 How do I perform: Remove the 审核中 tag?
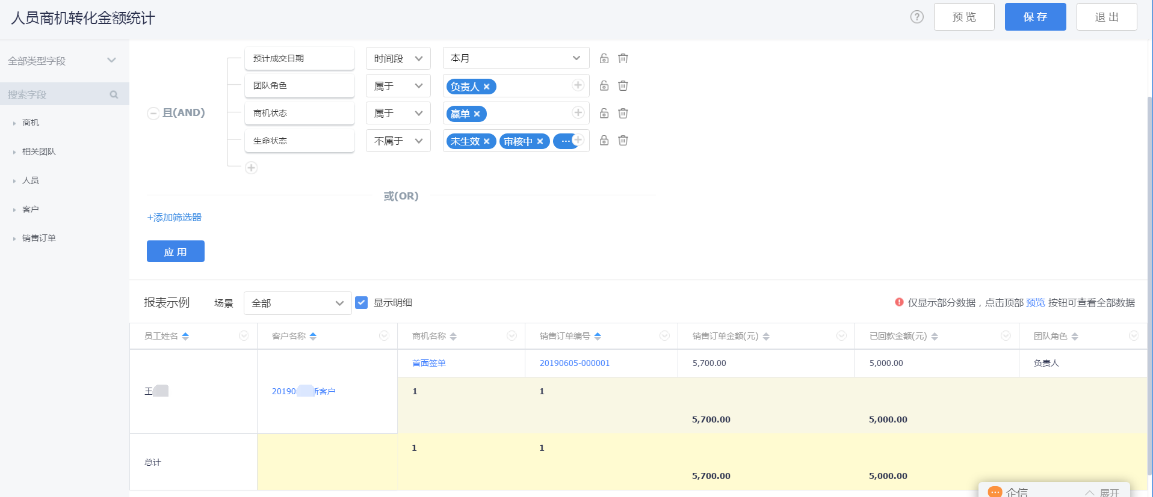540,141
